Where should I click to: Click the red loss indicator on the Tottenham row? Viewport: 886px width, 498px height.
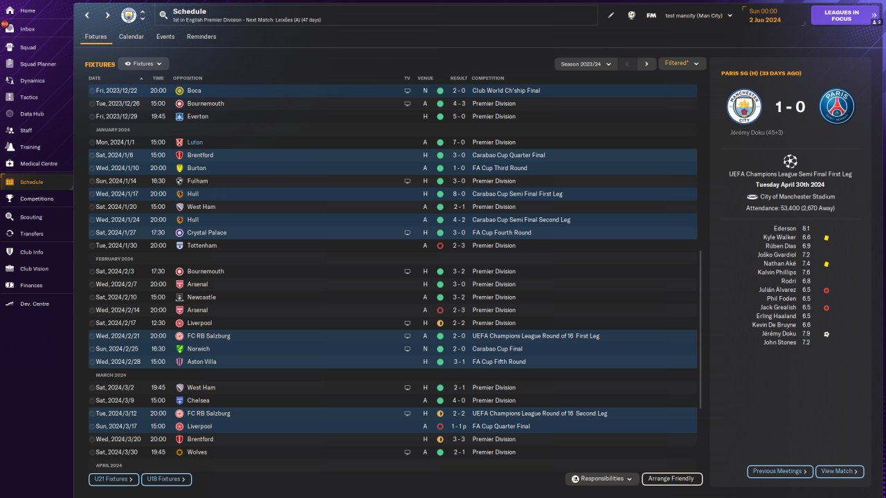pos(440,246)
